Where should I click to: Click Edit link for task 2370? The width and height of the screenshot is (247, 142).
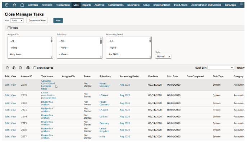coord(7,85)
